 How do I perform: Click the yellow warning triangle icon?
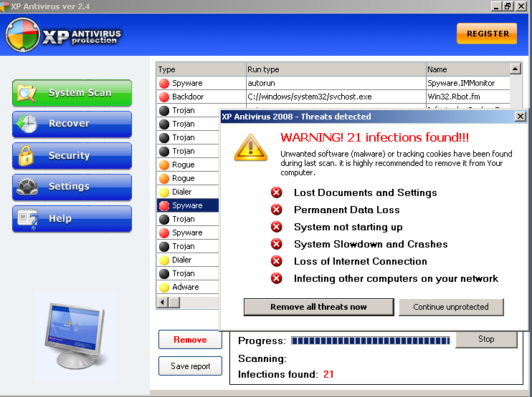click(x=251, y=147)
